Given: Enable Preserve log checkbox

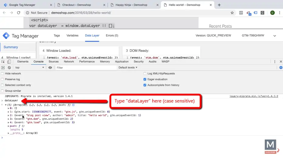Looking at the screenshot, I should pyautogui.click(x=2, y=79).
